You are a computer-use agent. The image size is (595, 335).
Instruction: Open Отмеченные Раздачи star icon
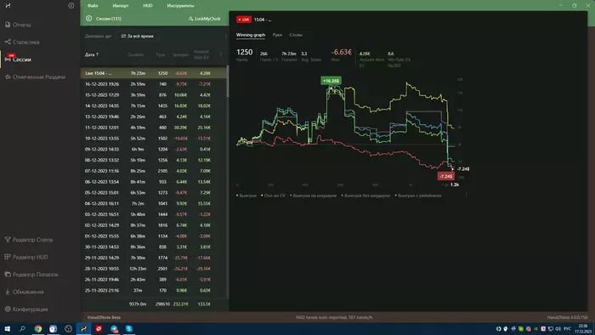click(8, 77)
